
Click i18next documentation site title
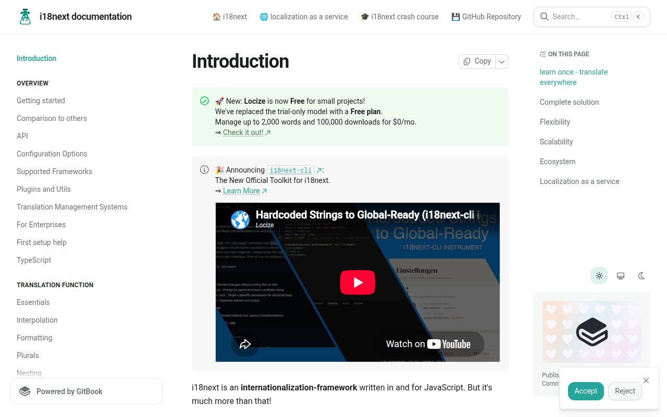[85, 17]
